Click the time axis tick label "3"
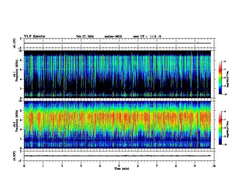The width and height of the screenshot is (241, 186). click(81, 166)
